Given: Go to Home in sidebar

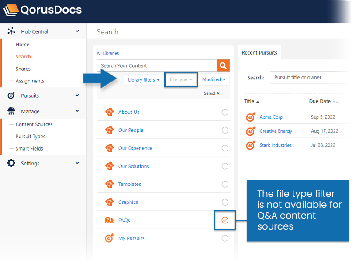Looking at the screenshot, I should click(x=22, y=45).
